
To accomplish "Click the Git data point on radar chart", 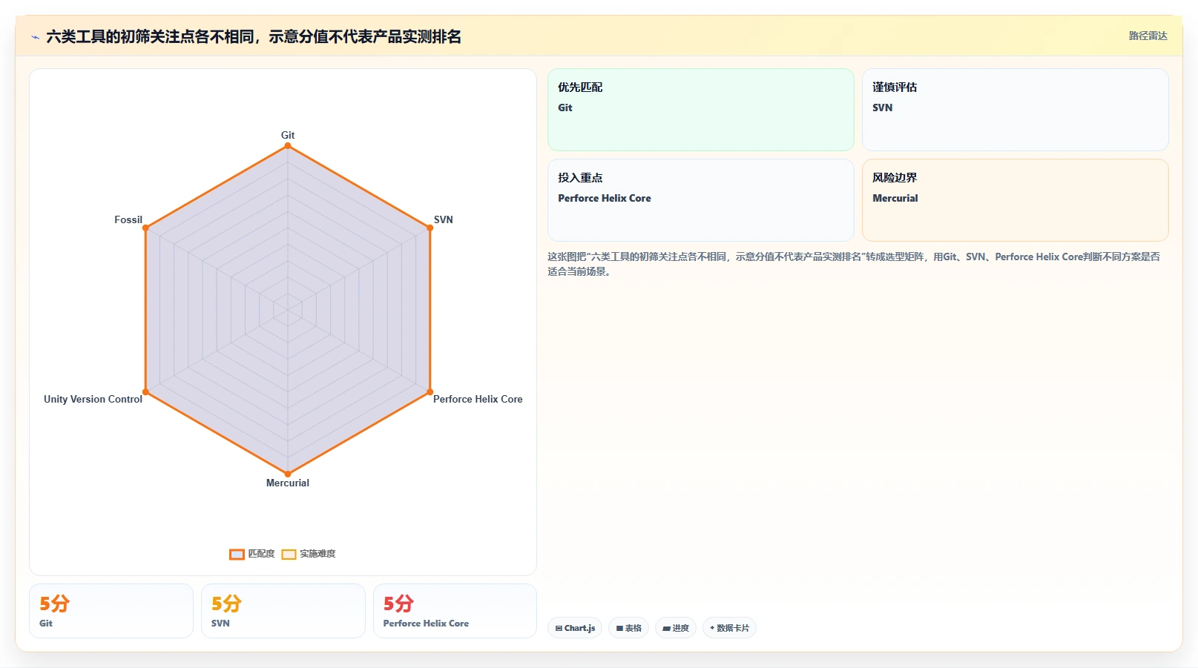I will (x=288, y=145).
